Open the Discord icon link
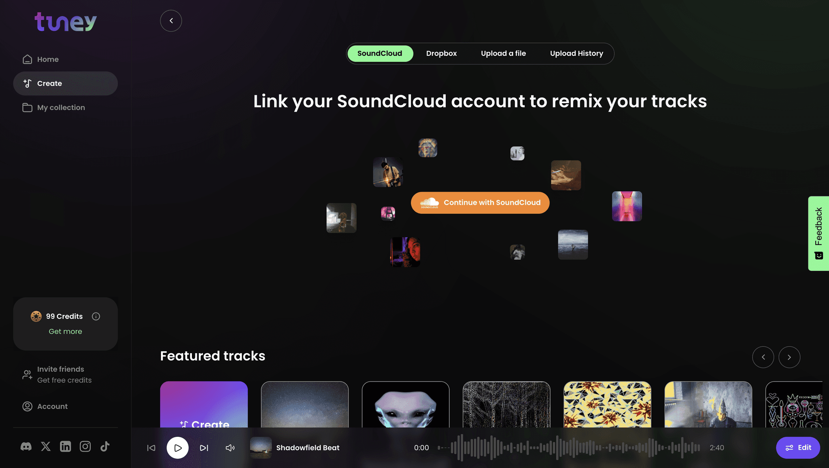The image size is (829, 468). tap(26, 447)
